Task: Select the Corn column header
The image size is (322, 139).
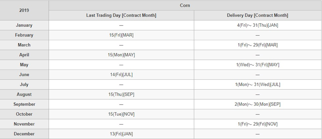Action: point(185,6)
